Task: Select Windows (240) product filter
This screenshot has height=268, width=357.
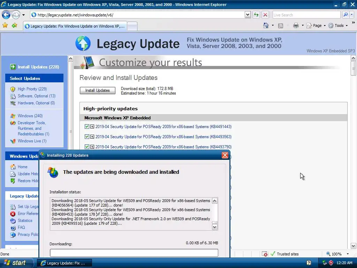Action: (30, 116)
